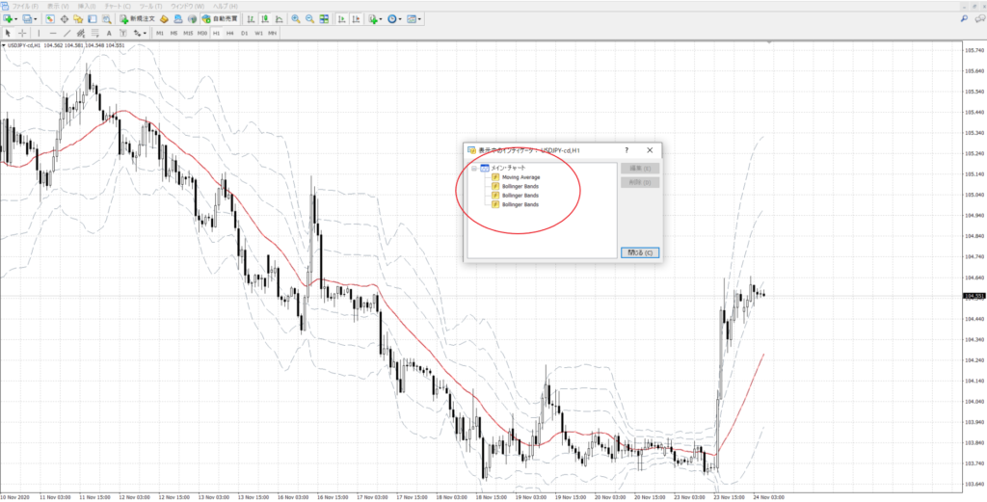Click the search magnifier at top right

964,19
